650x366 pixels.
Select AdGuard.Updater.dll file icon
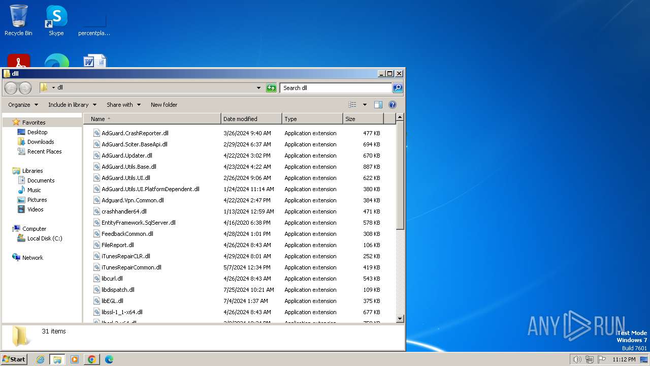coord(97,156)
